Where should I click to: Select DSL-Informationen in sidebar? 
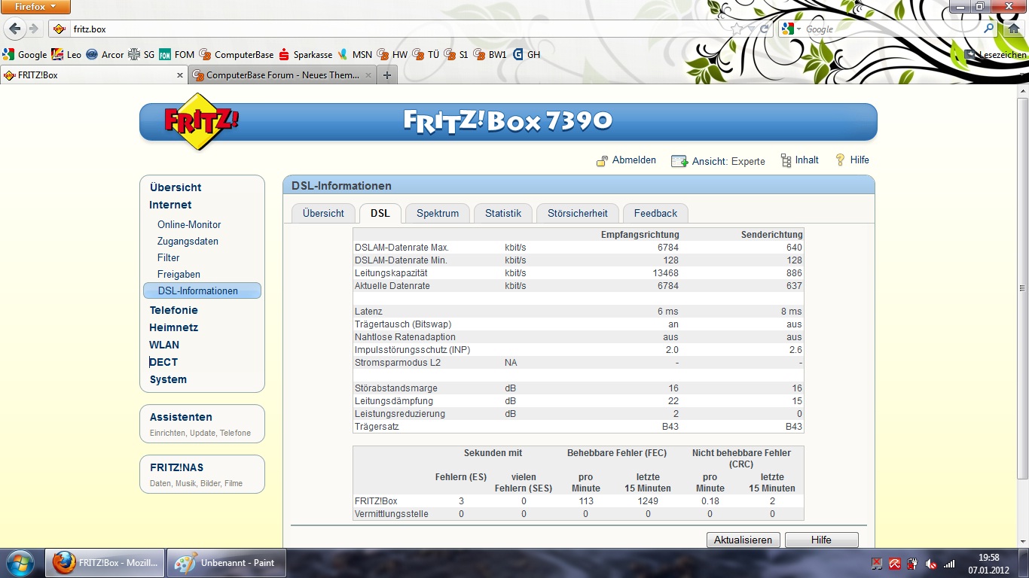[x=202, y=291]
